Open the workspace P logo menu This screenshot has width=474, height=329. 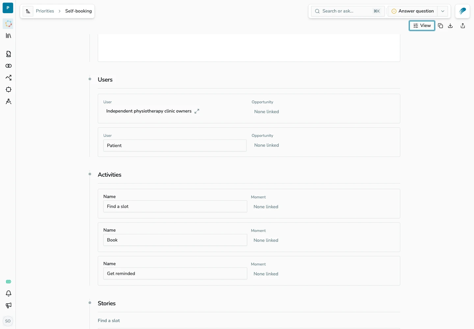click(8, 8)
